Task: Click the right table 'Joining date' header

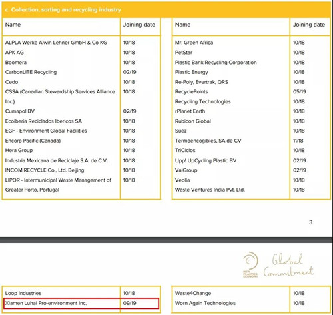Action: click(x=309, y=25)
